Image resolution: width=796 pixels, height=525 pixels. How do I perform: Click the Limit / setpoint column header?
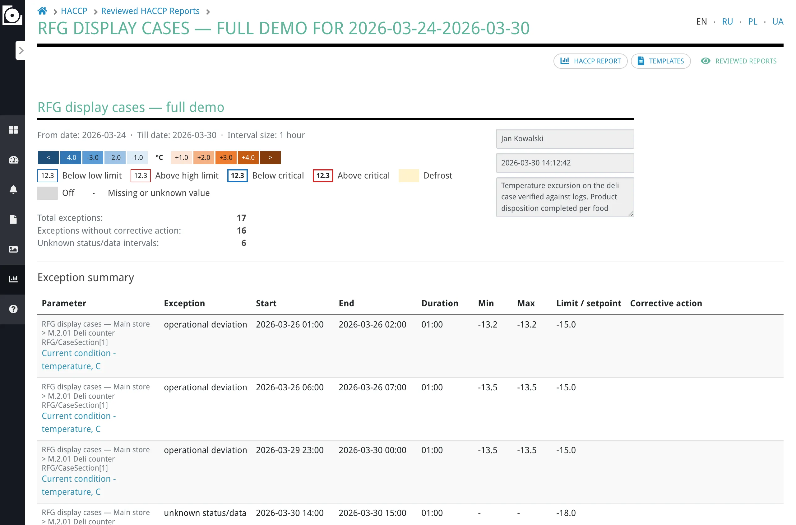click(x=589, y=303)
